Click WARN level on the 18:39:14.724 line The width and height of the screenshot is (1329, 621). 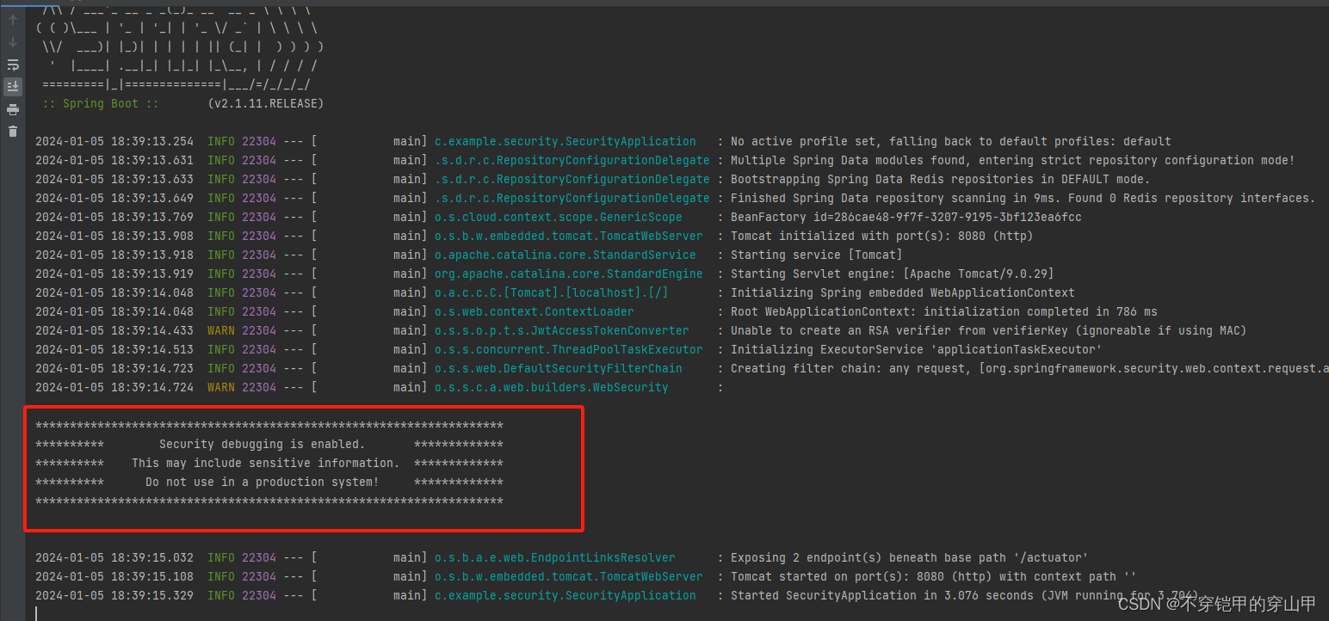pos(220,387)
